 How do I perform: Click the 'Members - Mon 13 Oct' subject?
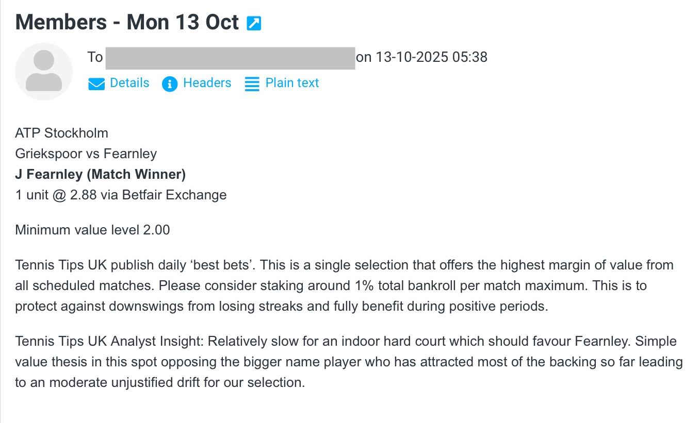pos(127,23)
